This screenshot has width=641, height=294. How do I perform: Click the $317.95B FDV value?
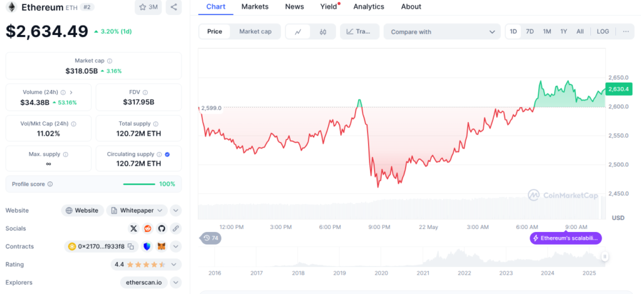(x=138, y=102)
